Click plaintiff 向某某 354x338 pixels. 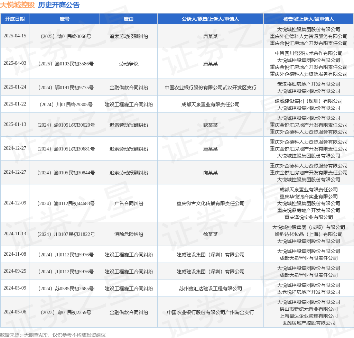coord(211,173)
